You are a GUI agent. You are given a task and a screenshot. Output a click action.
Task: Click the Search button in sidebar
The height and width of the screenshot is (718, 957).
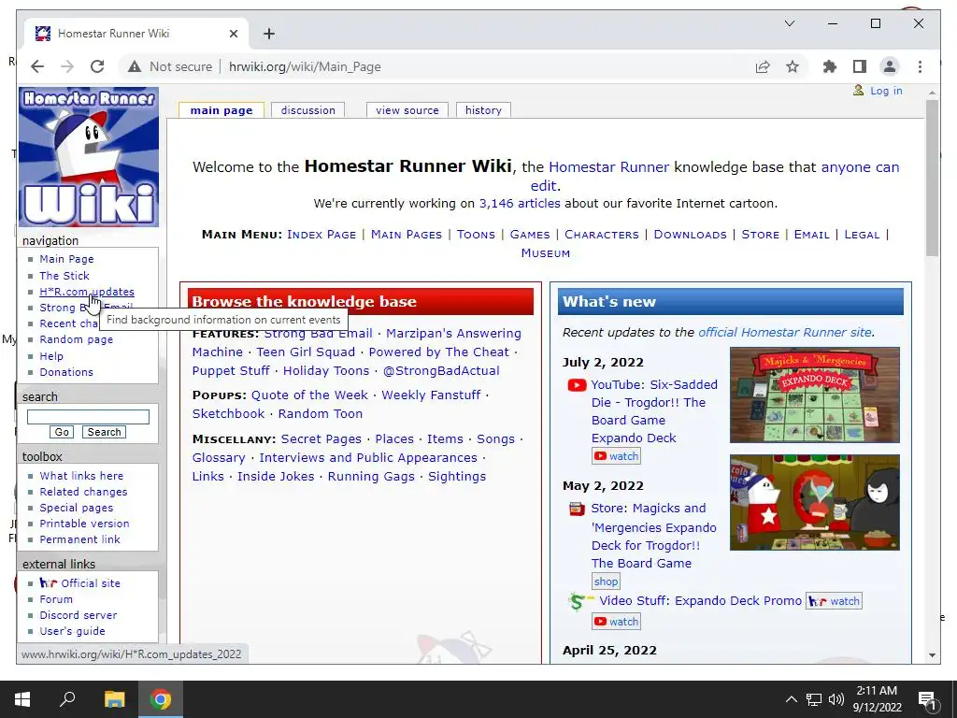104,432
